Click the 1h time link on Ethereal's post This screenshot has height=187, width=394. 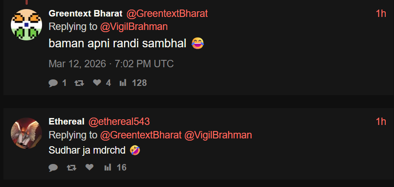[x=381, y=122]
